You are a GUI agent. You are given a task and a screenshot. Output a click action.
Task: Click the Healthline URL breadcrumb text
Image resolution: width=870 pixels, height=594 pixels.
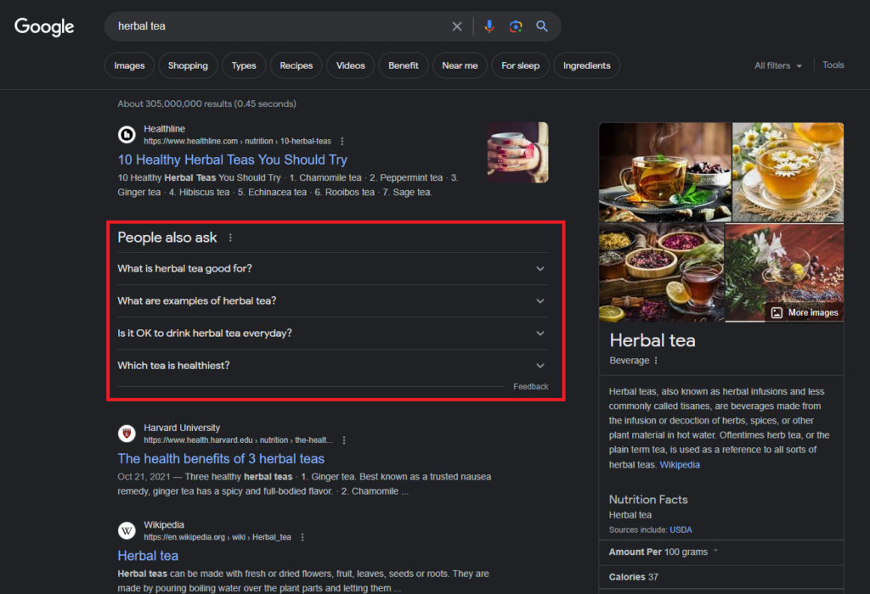tap(238, 142)
